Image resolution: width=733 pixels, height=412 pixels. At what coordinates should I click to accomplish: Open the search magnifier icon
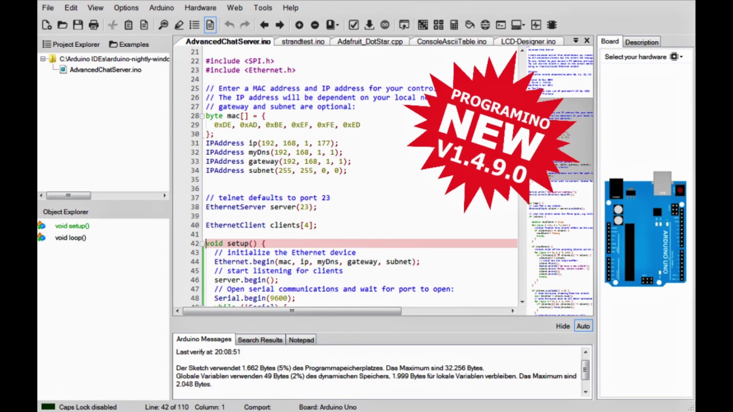[x=163, y=25]
